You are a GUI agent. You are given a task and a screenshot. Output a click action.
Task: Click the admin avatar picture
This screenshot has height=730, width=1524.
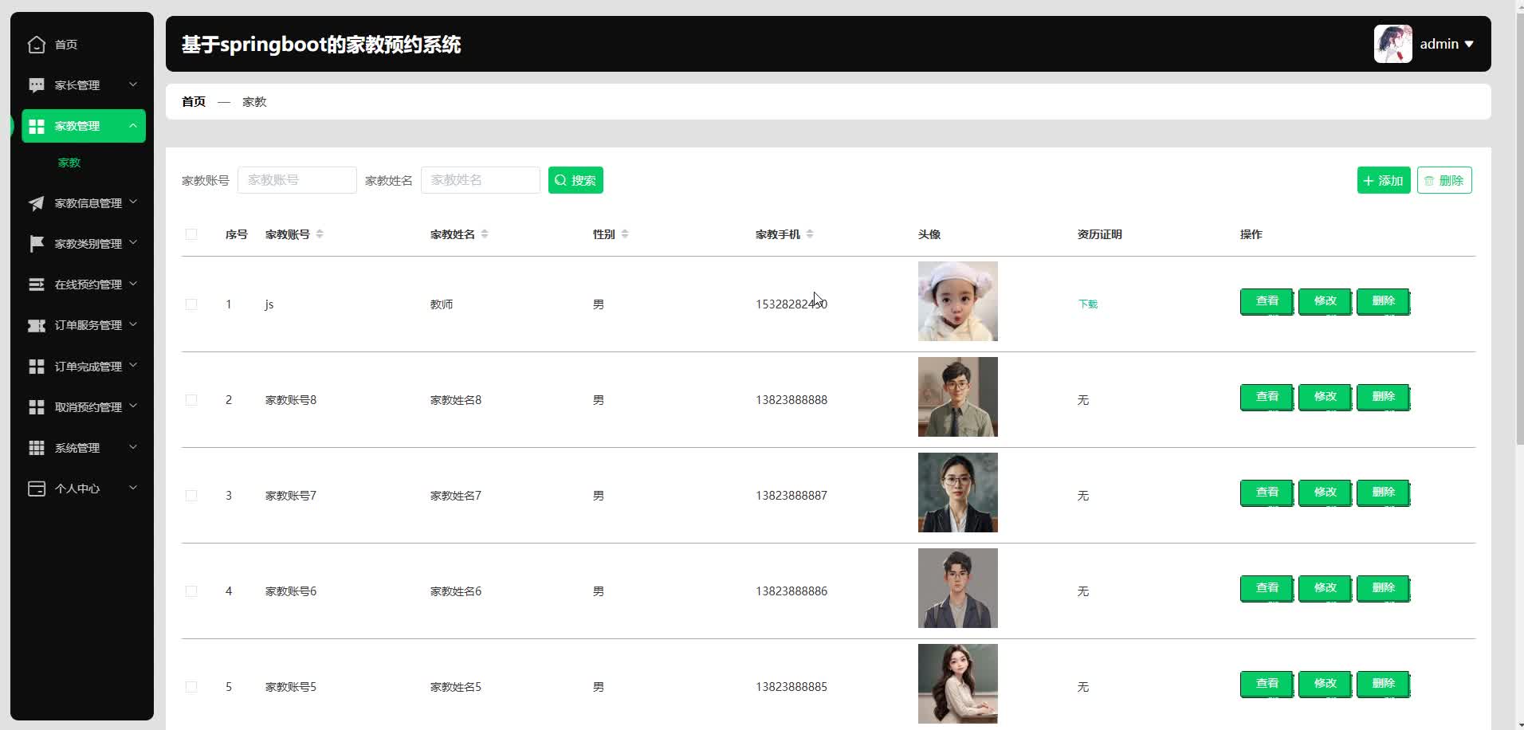(1392, 44)
